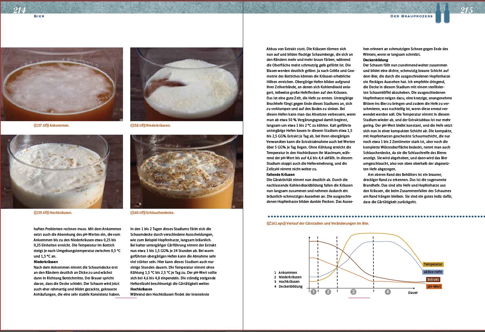The image size is (485, 332).
Task: Select the Ankommen beer foam photo
Action: tap(62, 84)
